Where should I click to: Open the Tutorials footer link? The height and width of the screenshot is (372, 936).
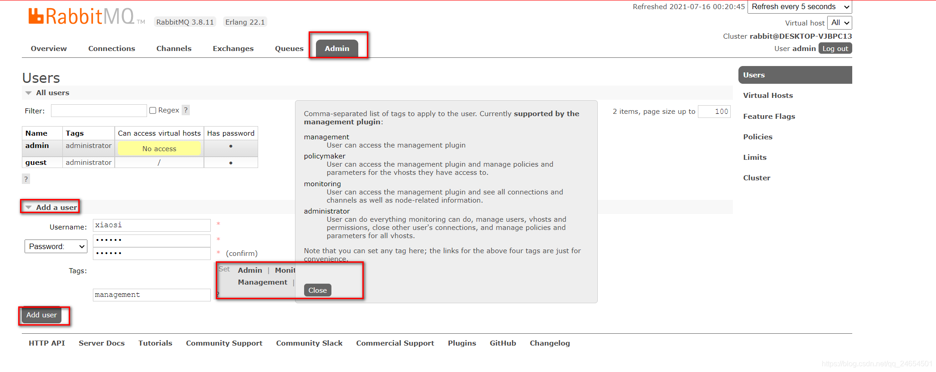[x=155, y=343]
